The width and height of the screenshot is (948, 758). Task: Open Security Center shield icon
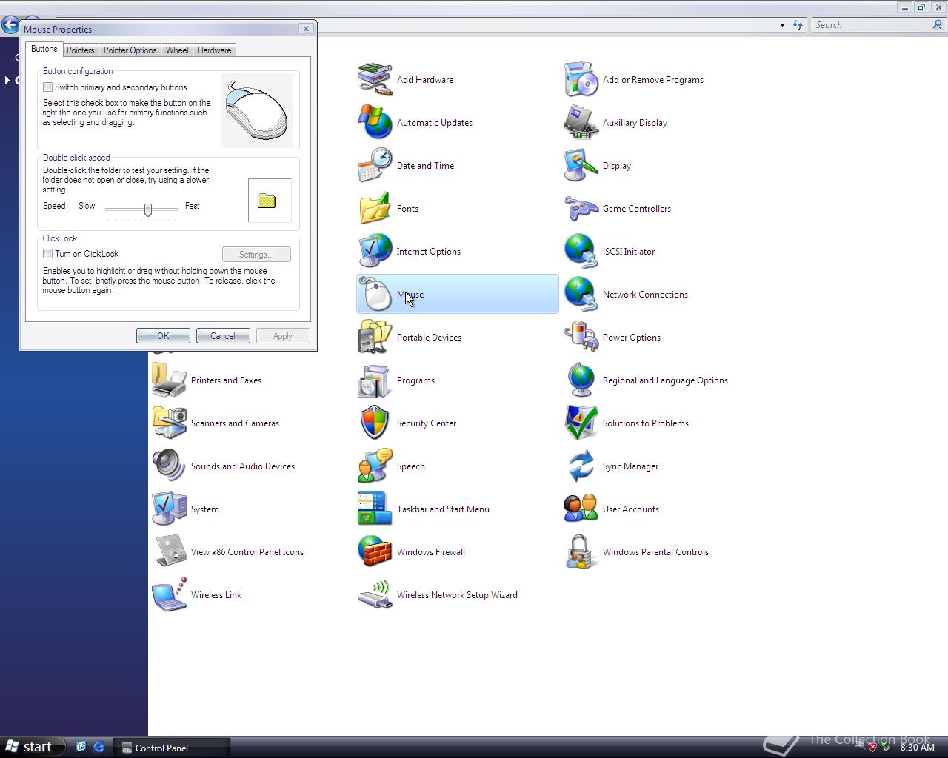click(375, 423)
